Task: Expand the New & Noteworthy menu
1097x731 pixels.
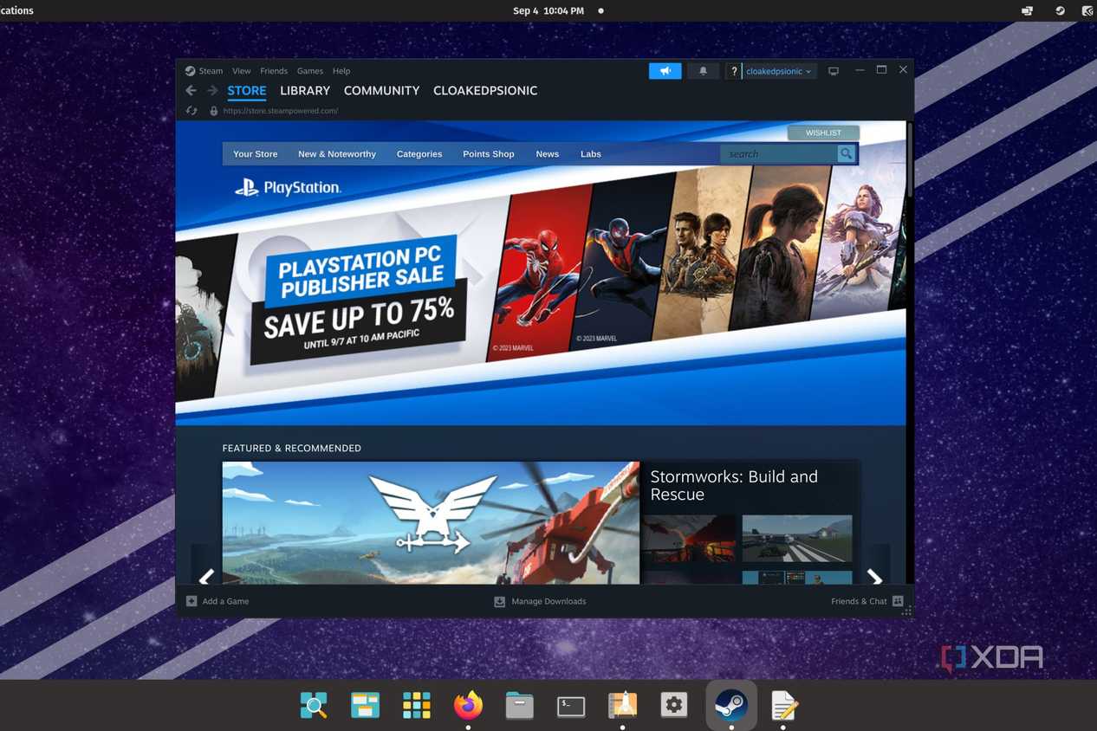Action: tap(337, 154)
